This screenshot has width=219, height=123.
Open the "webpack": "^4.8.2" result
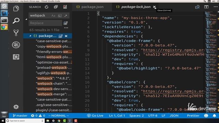pos(53,78)
